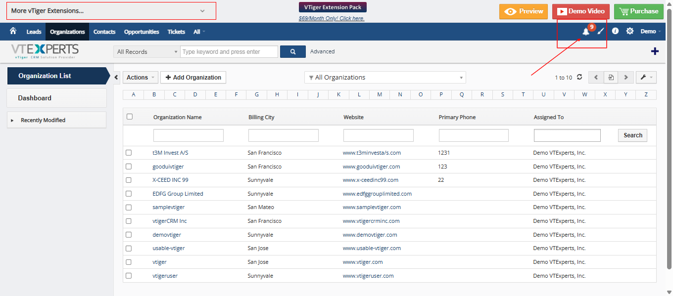673x296 pixels.
Task: Open the Advanced search link
Action: [322, 51]
